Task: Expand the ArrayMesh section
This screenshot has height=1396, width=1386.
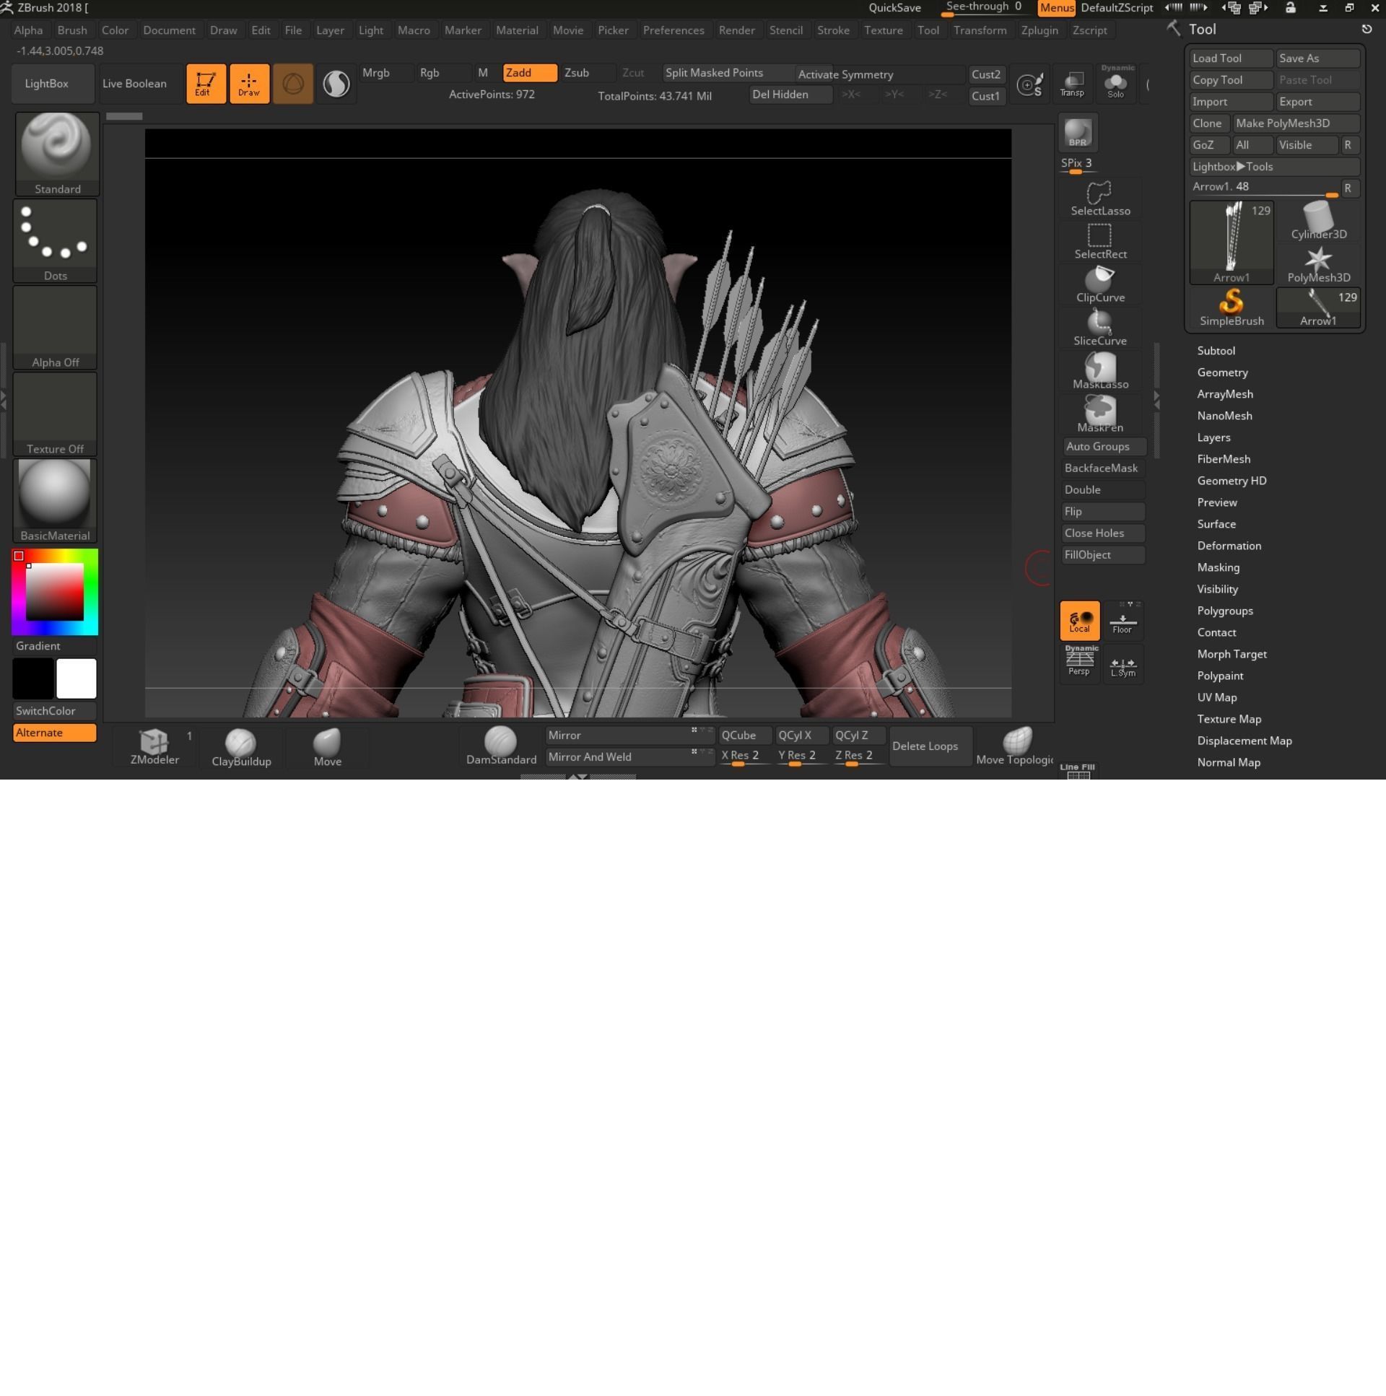Action: click(1225, 394)
